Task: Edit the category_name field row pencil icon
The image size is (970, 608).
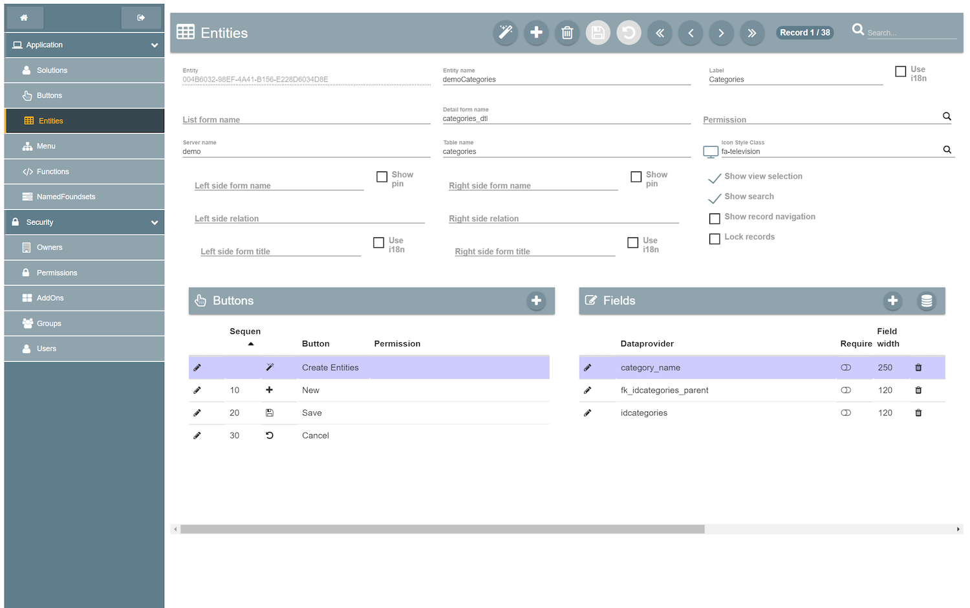Action: pos(587,367)
